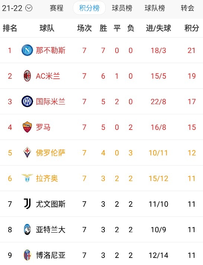Tap the Juventus J logo

(x=27, y=204)
